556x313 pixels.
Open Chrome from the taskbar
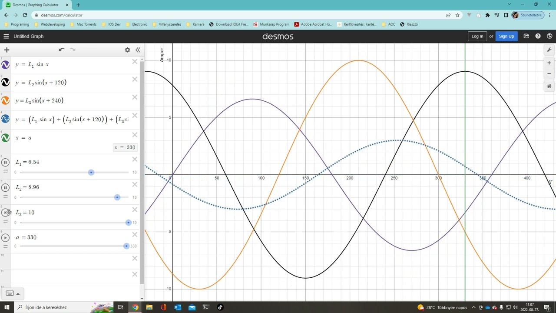(x=135, y=307)
